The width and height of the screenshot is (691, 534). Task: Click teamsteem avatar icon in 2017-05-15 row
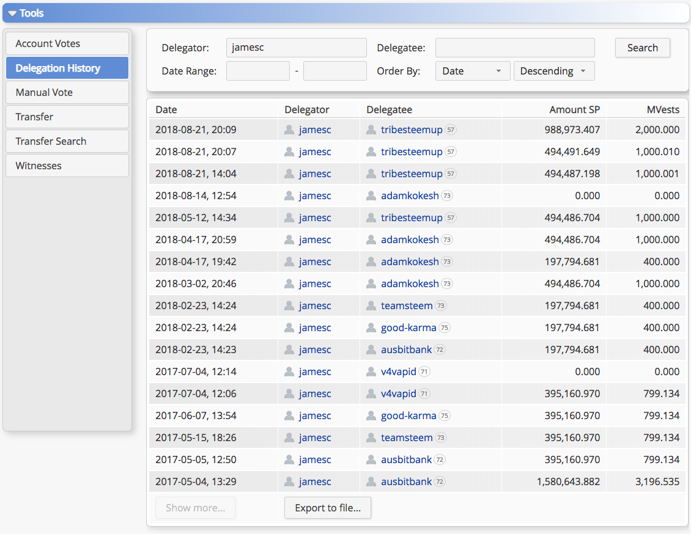(371, 437)
